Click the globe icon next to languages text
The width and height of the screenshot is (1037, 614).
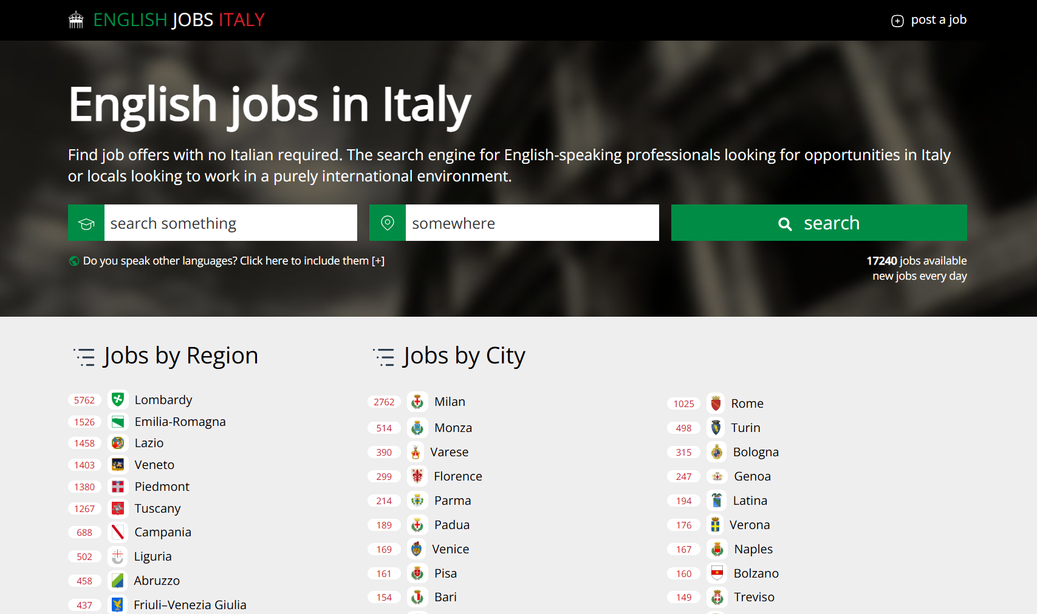tap(73, 261)
